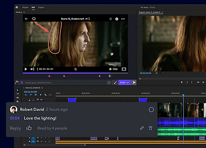
Task: Switch to the Import tab
Action: pos(25,7)
